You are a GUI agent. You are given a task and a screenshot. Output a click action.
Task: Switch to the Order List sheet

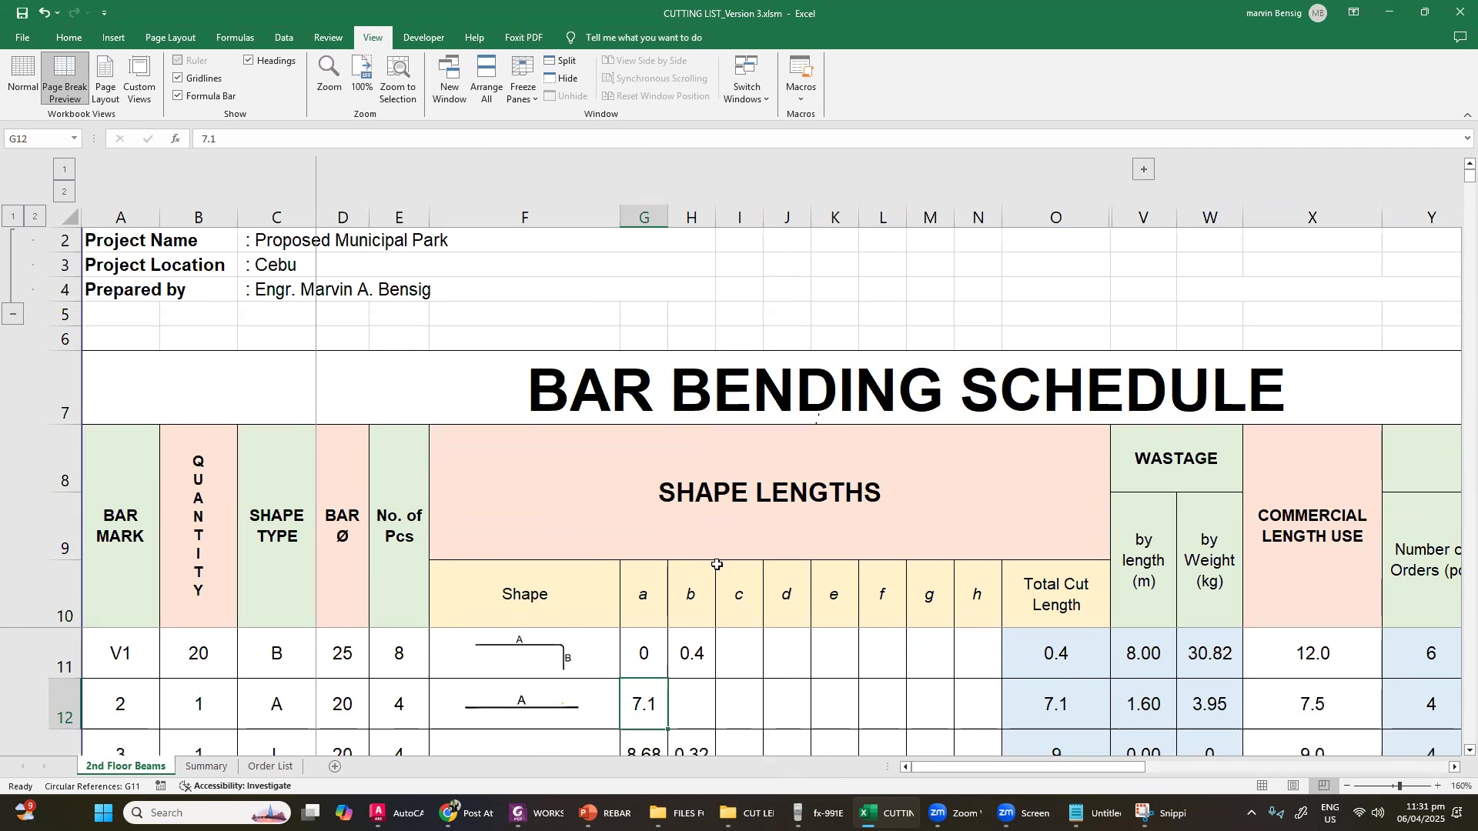click(x=270, y=766)
